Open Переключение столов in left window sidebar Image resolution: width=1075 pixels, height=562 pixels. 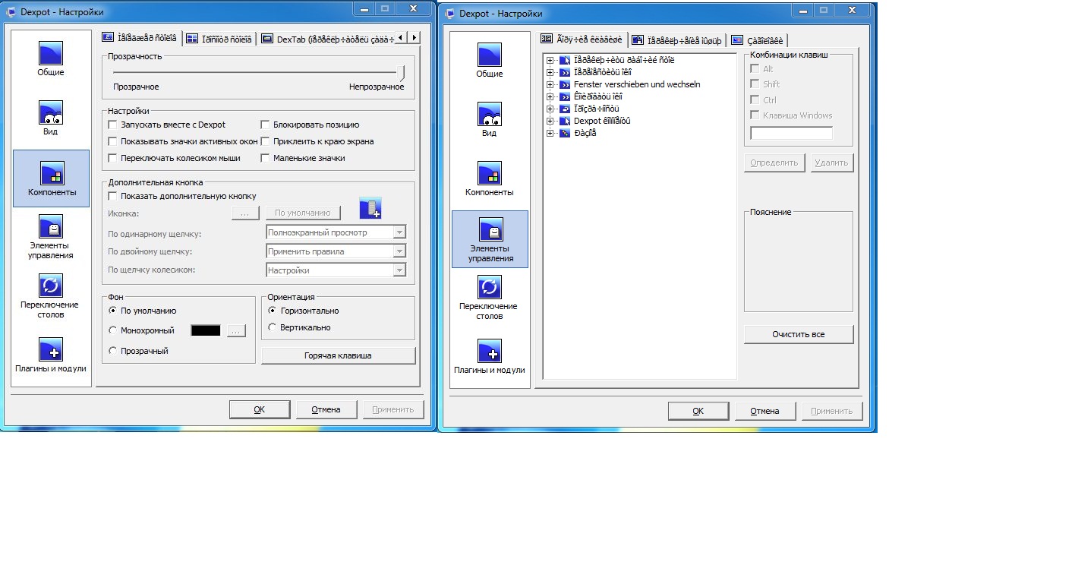(x=51, y=296)
